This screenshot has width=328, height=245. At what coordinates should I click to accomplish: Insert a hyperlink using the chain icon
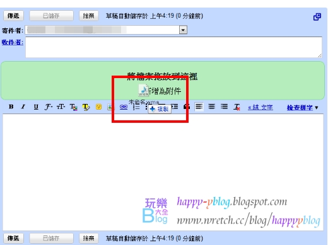click(x=124, y=107)
